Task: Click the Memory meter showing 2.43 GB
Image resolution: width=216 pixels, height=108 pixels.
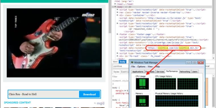Action: click(142, 101)
